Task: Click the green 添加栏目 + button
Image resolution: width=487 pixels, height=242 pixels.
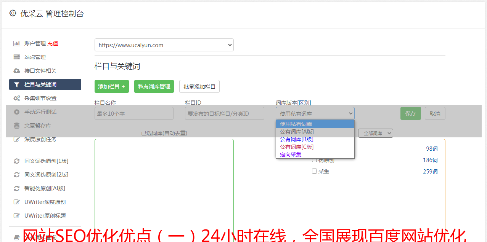Action: click(112, 86)
